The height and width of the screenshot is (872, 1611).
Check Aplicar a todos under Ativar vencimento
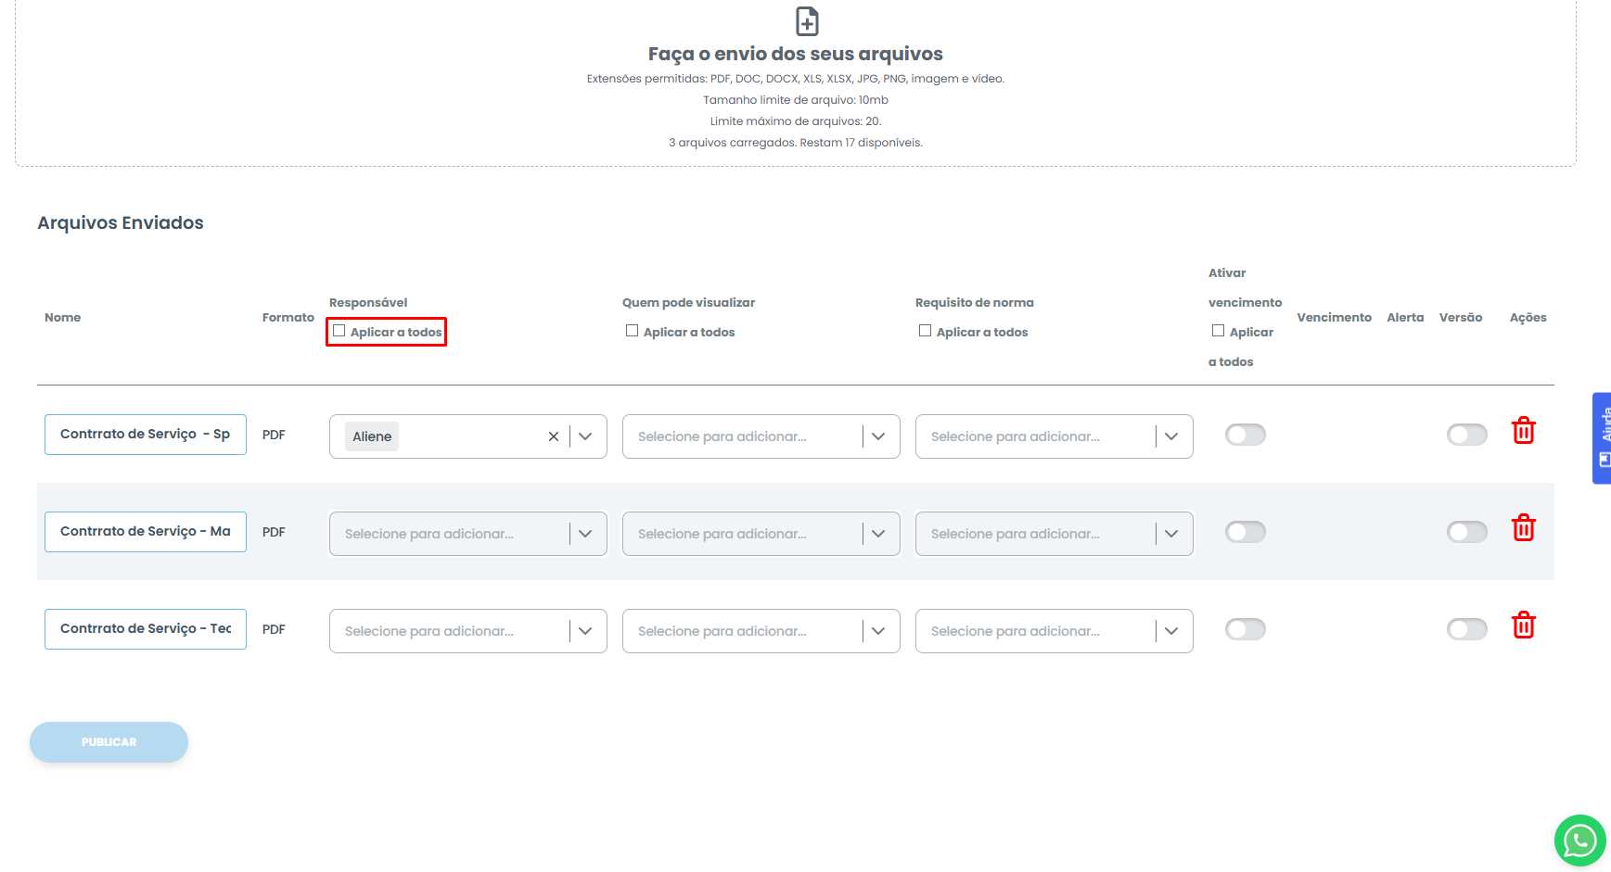tap(1219, 331)
